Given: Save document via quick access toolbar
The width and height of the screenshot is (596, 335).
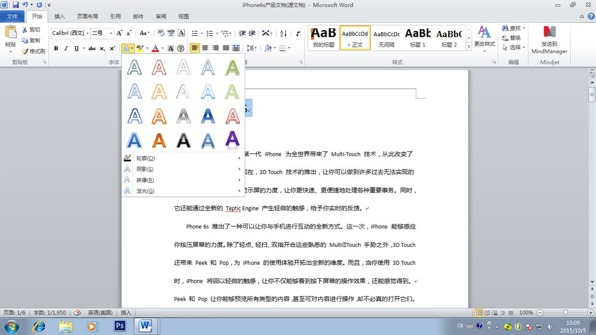Looking at the screenshot, I should click(x=16, y=5).
